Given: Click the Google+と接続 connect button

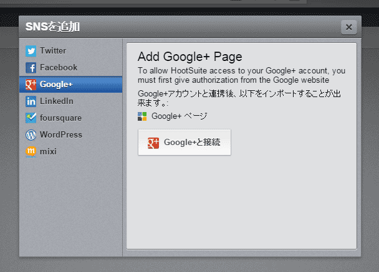Looking at the screenshot, I should coord(185,143).
